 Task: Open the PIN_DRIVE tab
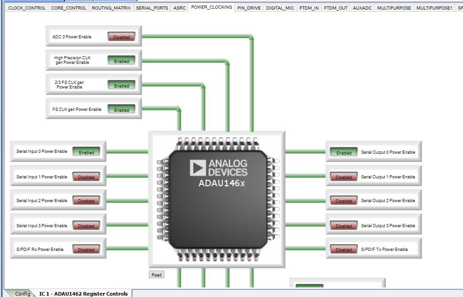pyautogui.click(x=249, y=8)
